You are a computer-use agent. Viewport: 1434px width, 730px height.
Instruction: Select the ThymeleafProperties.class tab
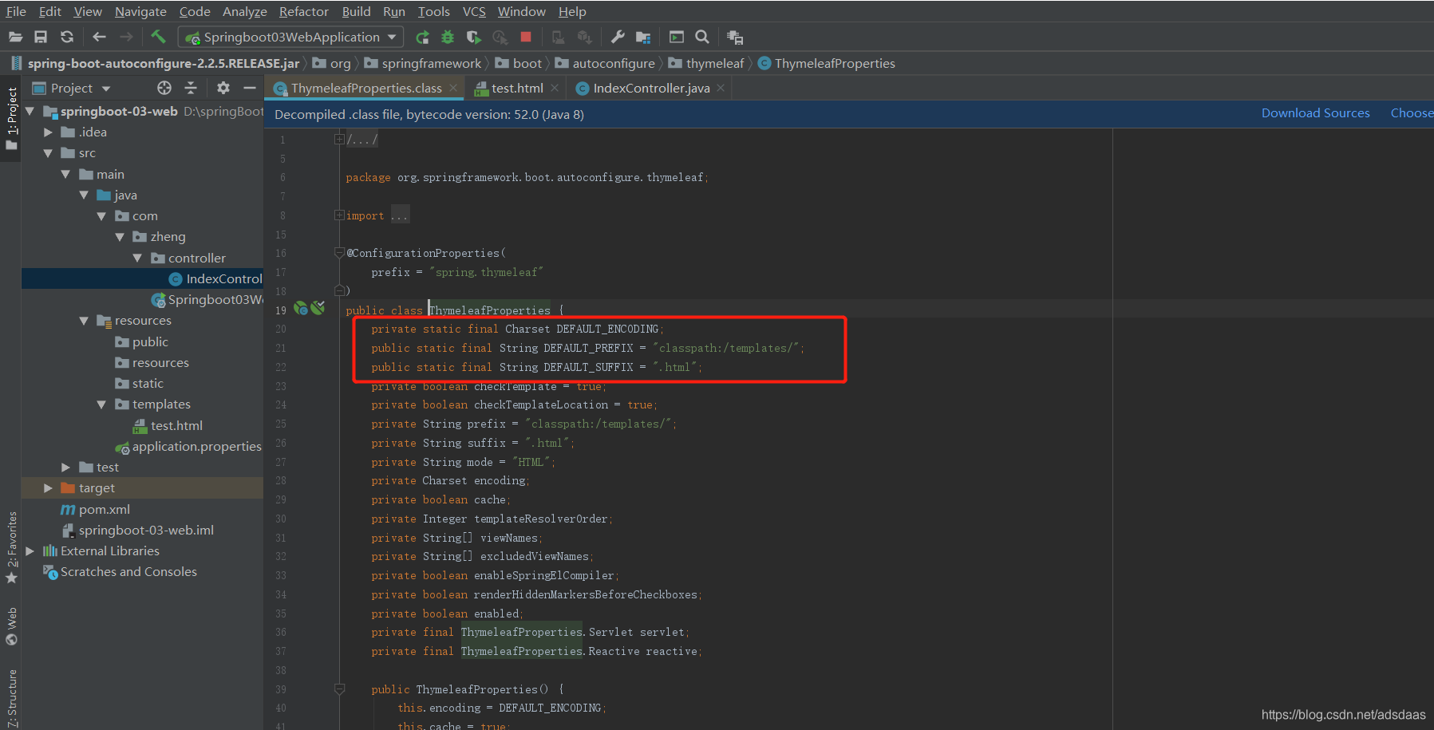tap(365, 88)
